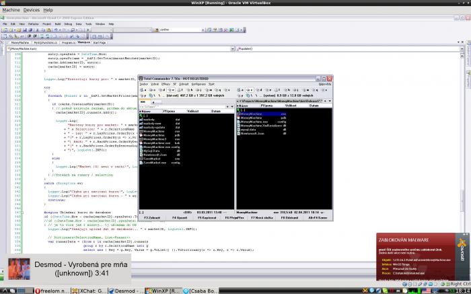Select drive v in right Total Commander panel
Viewport: 471px width, 294px height.
(325, 89)
